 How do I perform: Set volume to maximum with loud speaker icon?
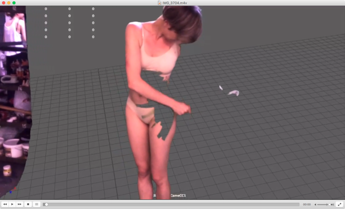332,205
